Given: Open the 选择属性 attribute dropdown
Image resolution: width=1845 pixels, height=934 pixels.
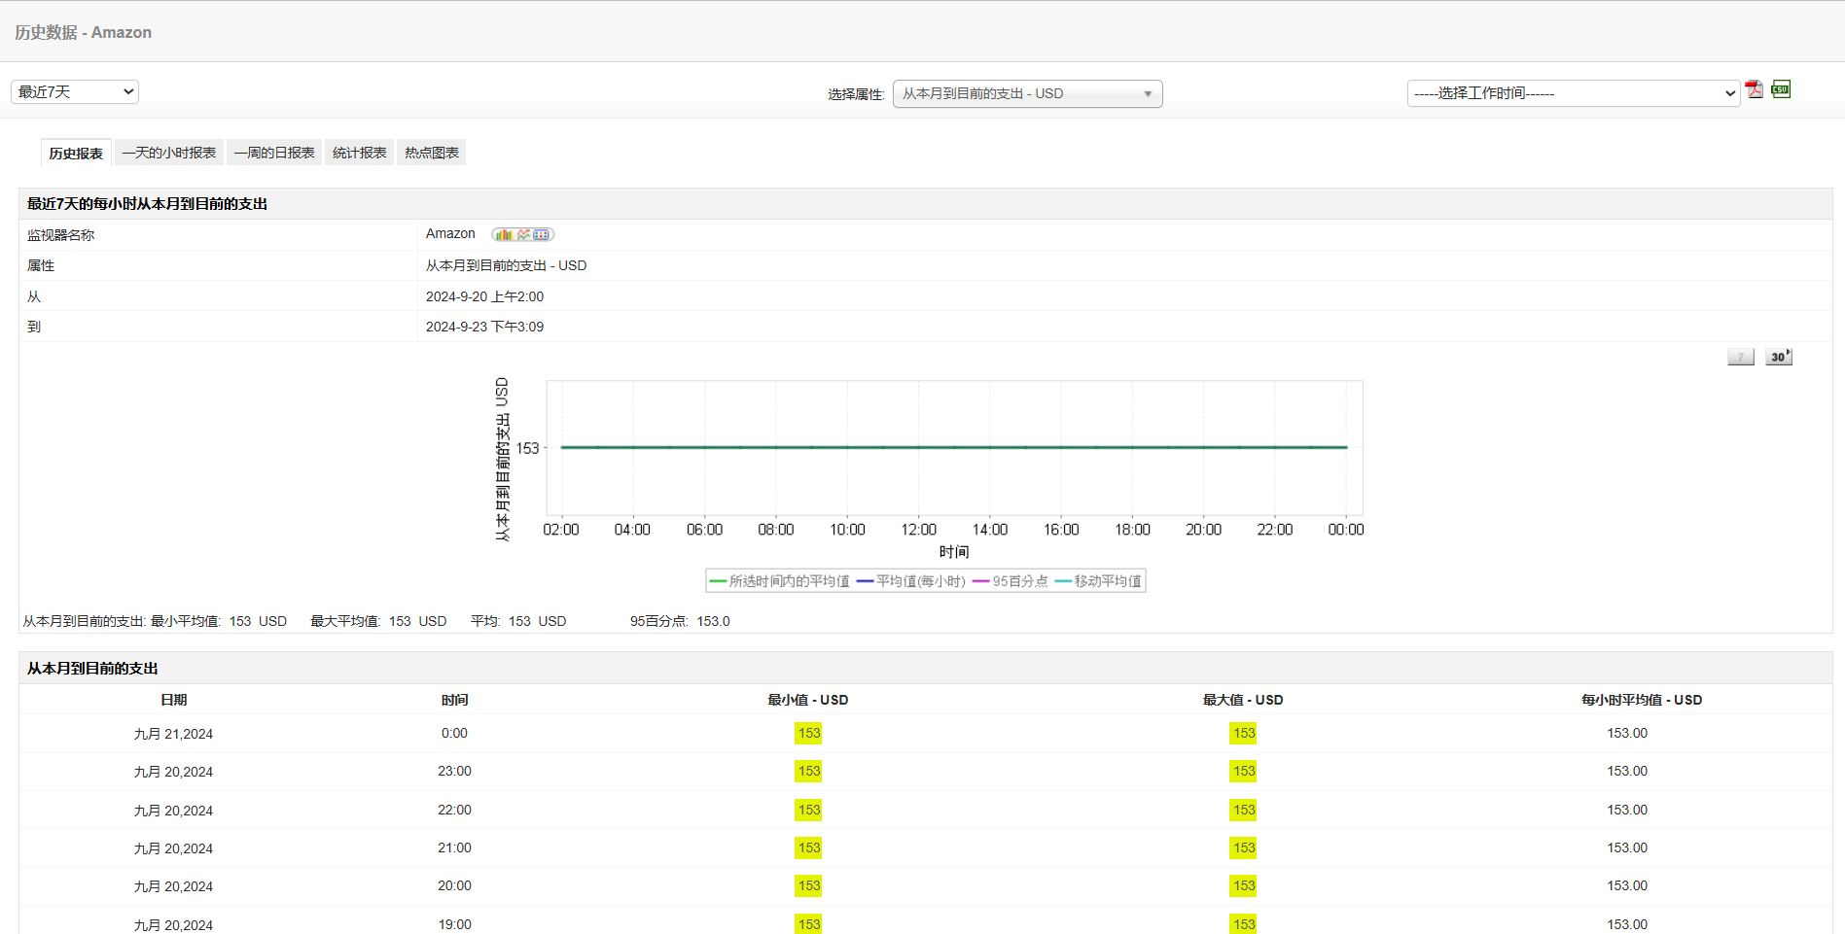Looking at the screenshot, I should click(1027, 94).
